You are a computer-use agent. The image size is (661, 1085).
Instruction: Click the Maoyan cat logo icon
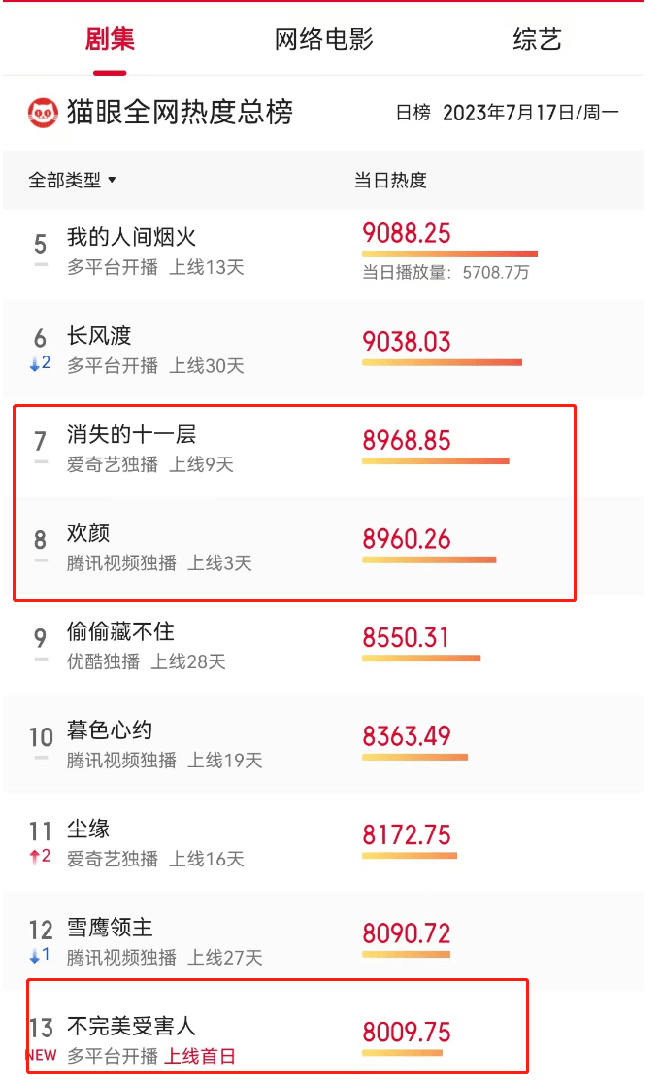pyautogui.click(x=43, y=113)
